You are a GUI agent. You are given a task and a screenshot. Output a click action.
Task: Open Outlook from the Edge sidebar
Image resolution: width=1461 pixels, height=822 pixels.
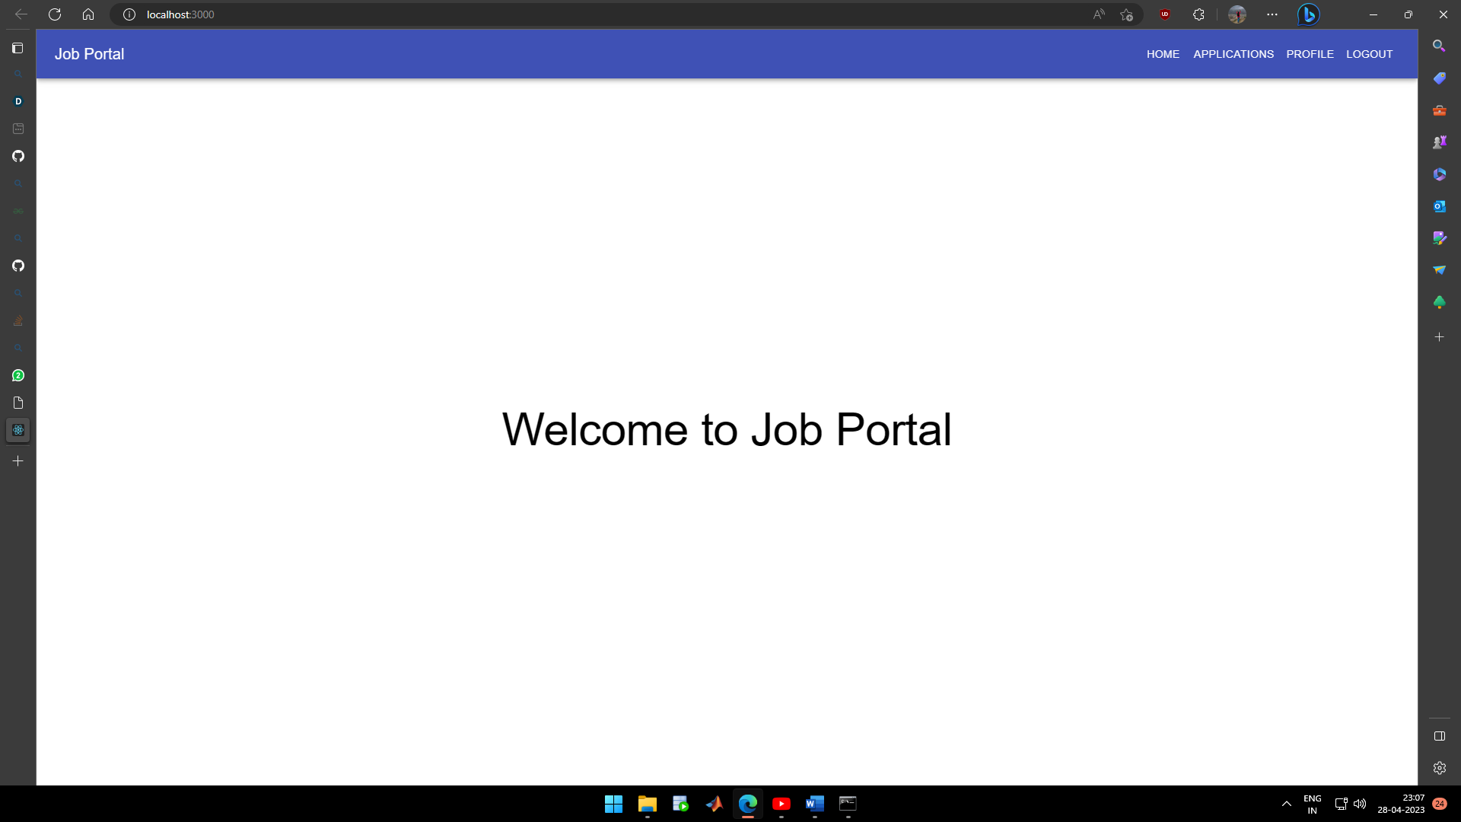1439,205
